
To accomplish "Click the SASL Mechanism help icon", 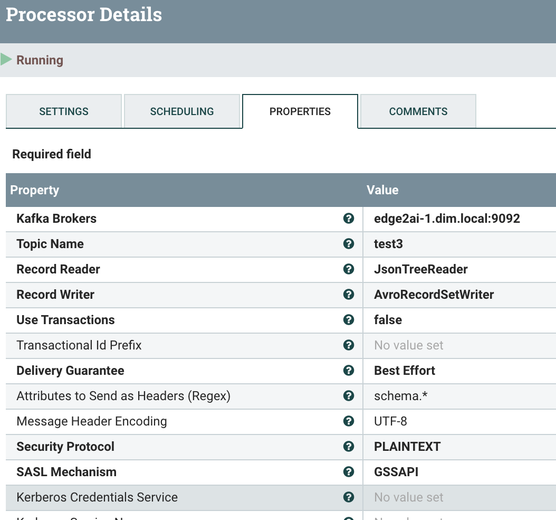I will pos(348,472).
